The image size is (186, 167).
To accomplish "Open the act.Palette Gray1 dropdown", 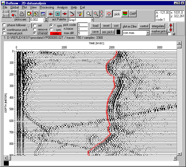I will pyautogui.click(x=92, y=20).
